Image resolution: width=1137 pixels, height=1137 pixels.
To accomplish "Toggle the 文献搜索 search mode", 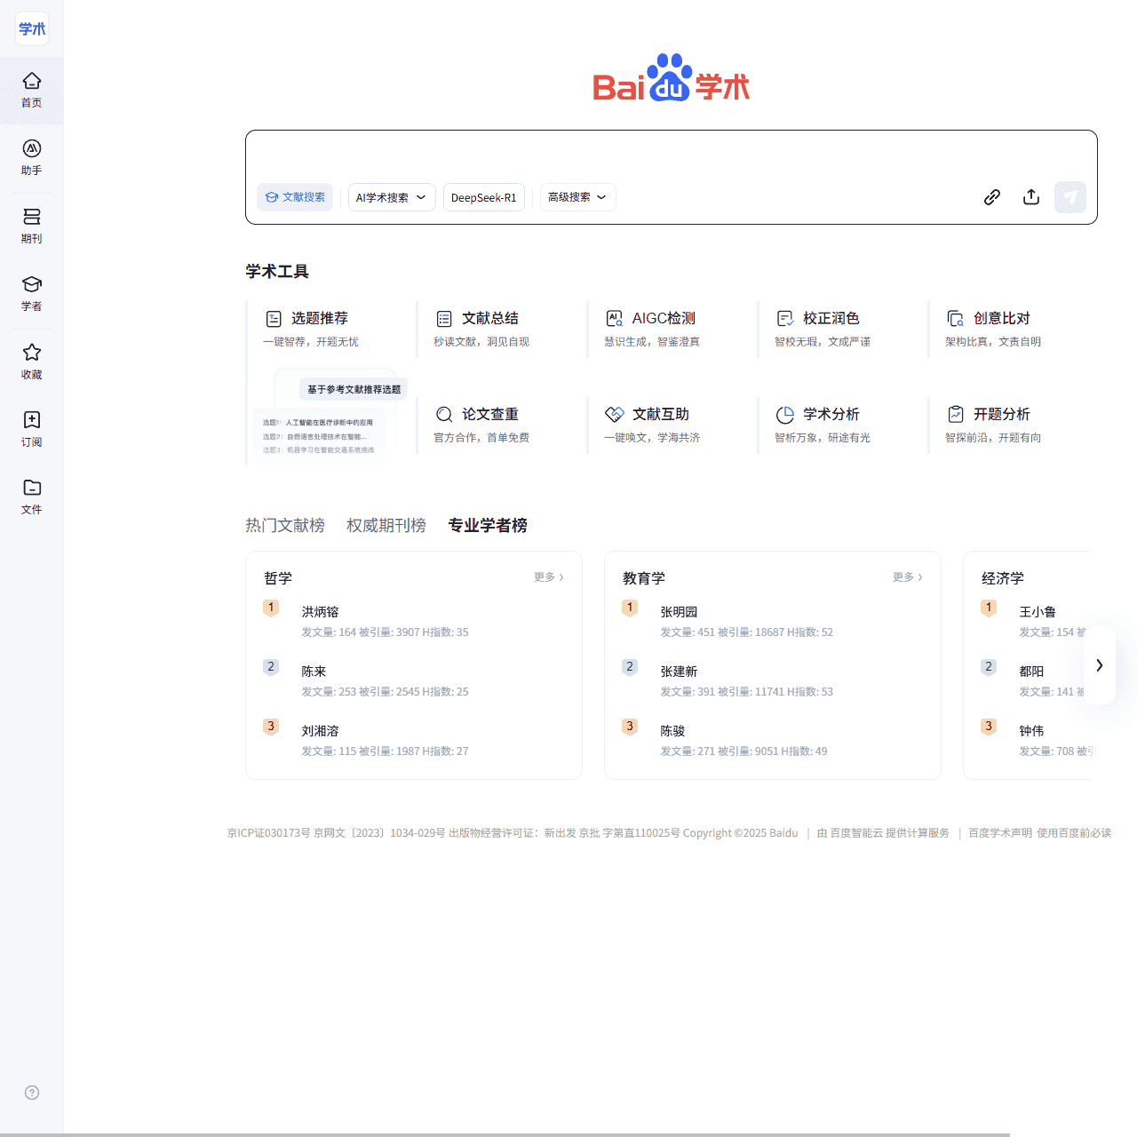I will click(x=295, y=197).
